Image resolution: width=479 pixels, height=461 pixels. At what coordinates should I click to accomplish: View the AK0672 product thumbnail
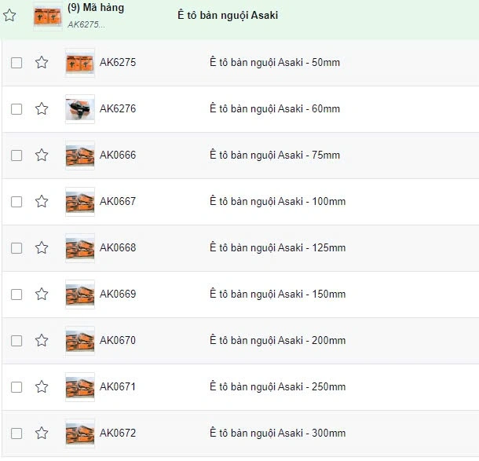tap(79, 434)
